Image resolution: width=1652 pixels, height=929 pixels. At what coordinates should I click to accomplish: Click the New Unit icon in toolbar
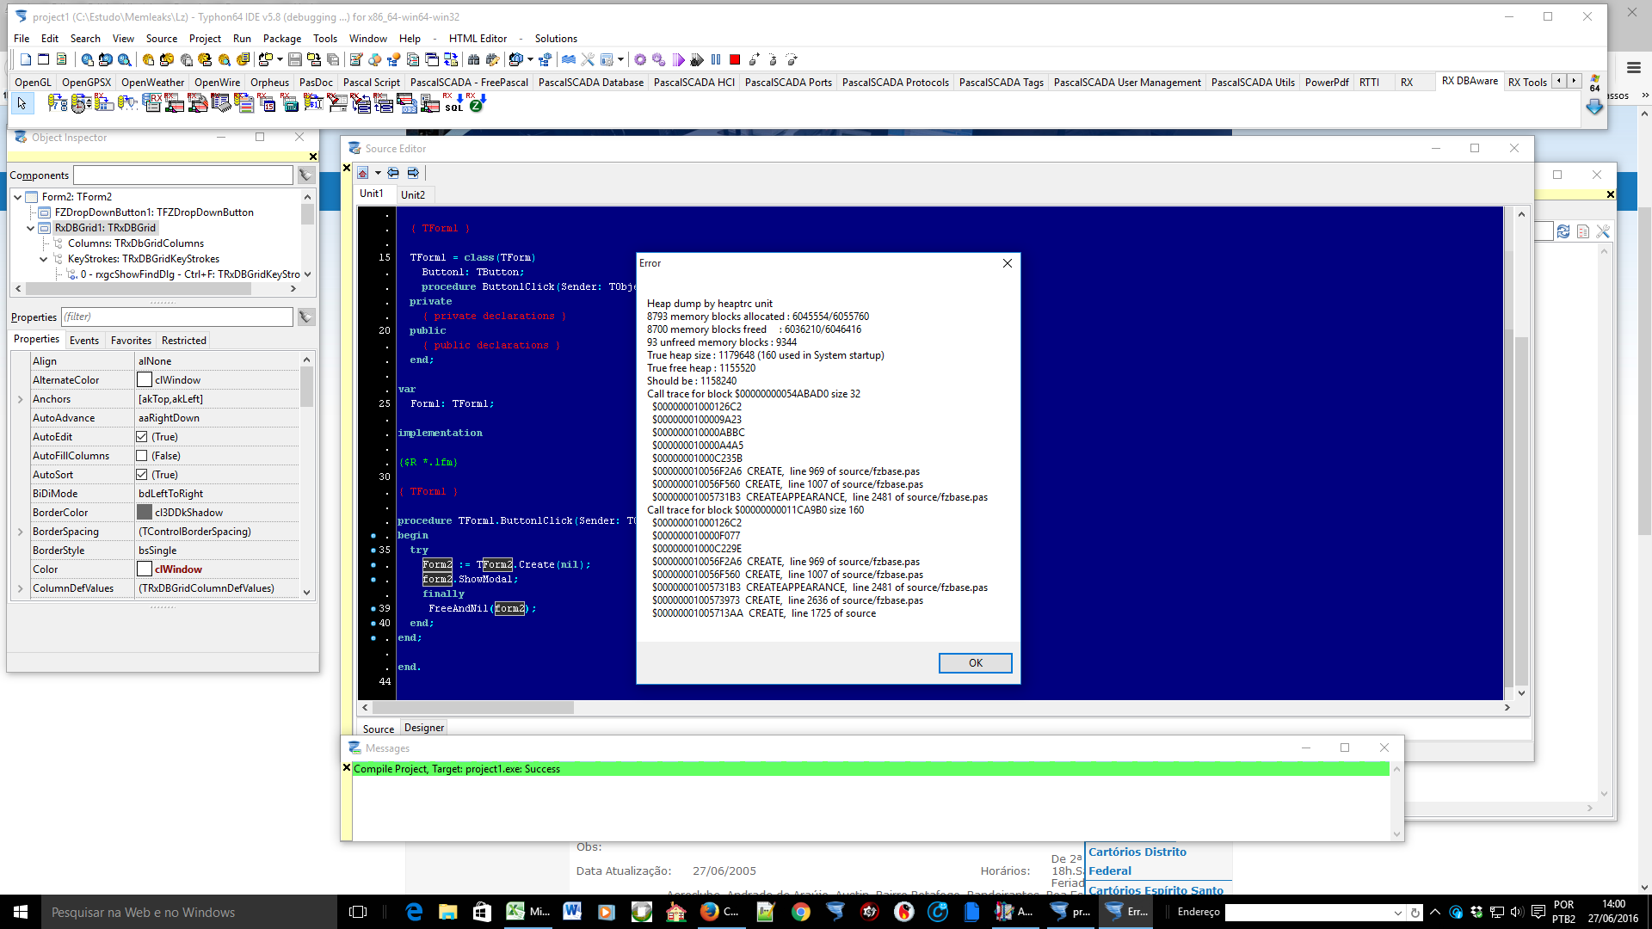click(26, 59)
